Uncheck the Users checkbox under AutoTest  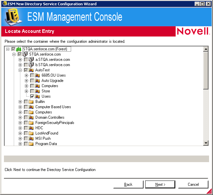tap(32, 96)
